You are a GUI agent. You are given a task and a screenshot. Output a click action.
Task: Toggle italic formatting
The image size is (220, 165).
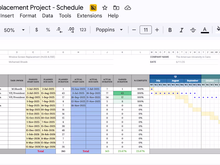point(181,30)
